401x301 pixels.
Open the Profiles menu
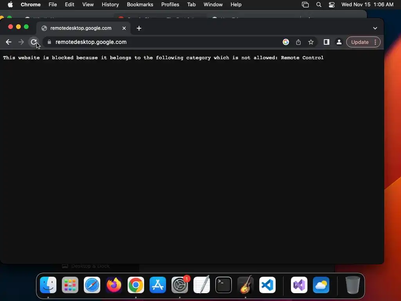pos(170,4)
